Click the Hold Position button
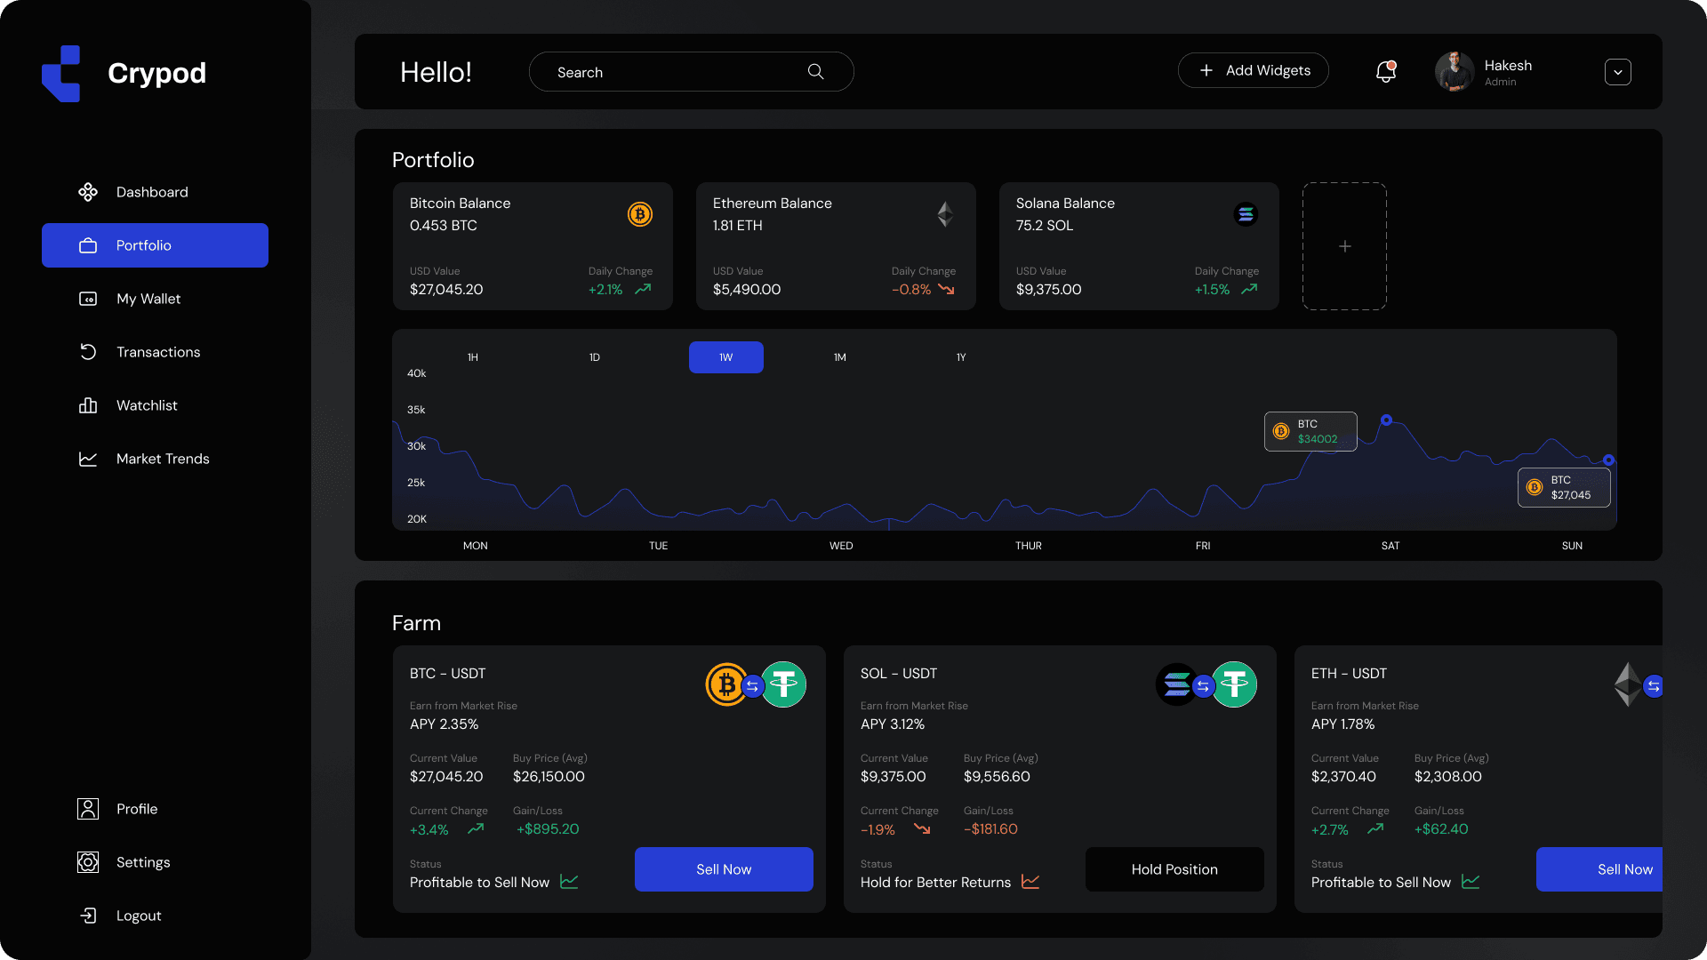 tap(1174, 869)
